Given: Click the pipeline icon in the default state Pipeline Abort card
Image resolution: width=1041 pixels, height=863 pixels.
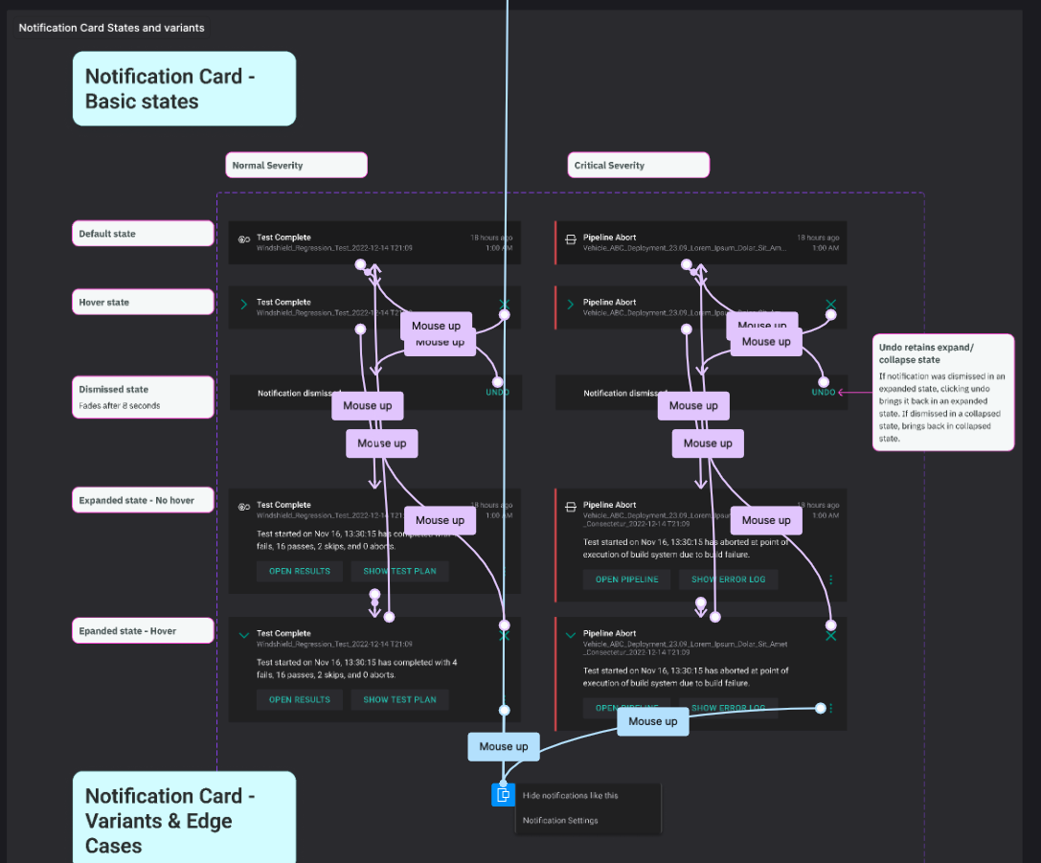Looking at the screenshot, I should [x=571, y=239].
